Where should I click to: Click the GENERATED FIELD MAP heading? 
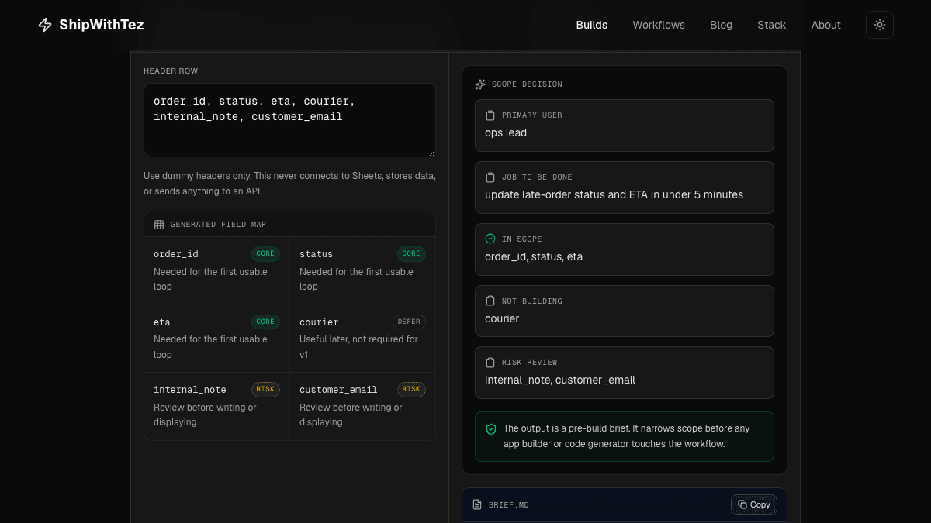218,225
